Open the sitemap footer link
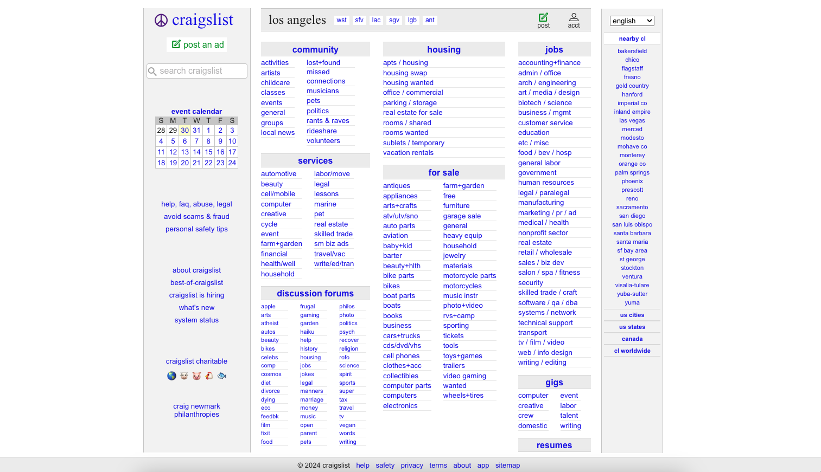 (x=507, y=465)
